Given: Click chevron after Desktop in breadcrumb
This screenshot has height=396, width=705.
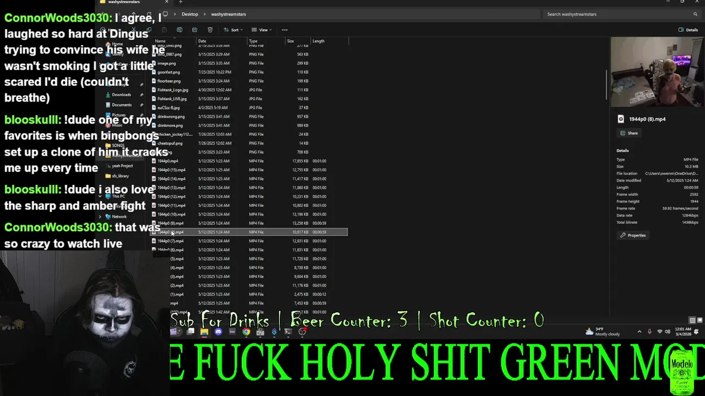Looking at the screenshot, I should (204, 14).
